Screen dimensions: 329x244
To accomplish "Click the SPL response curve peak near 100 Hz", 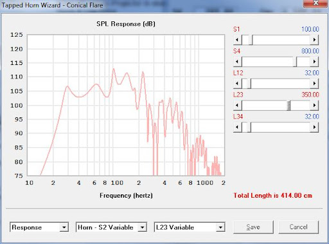I will click(x=113, y=69).
